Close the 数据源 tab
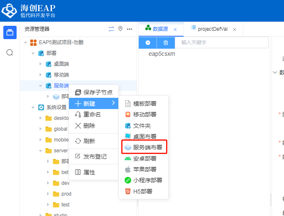284x216 pixels. click(x=175, y=29)
